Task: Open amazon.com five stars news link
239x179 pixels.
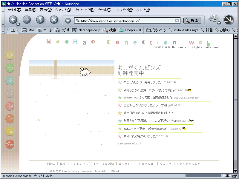Action: tap(148, 98)
